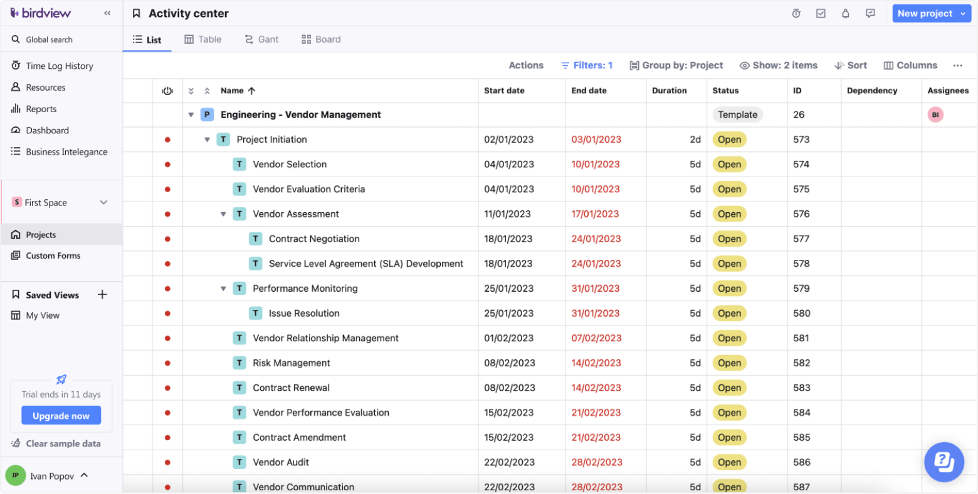Collapse all rows double-up chevron icon

click(x=207, y=91)
